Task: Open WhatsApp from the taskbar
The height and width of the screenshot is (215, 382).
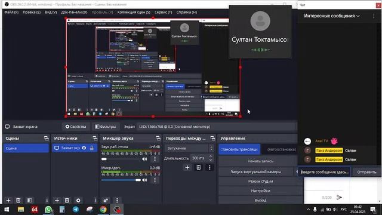Action: click(x=48, y=210)
